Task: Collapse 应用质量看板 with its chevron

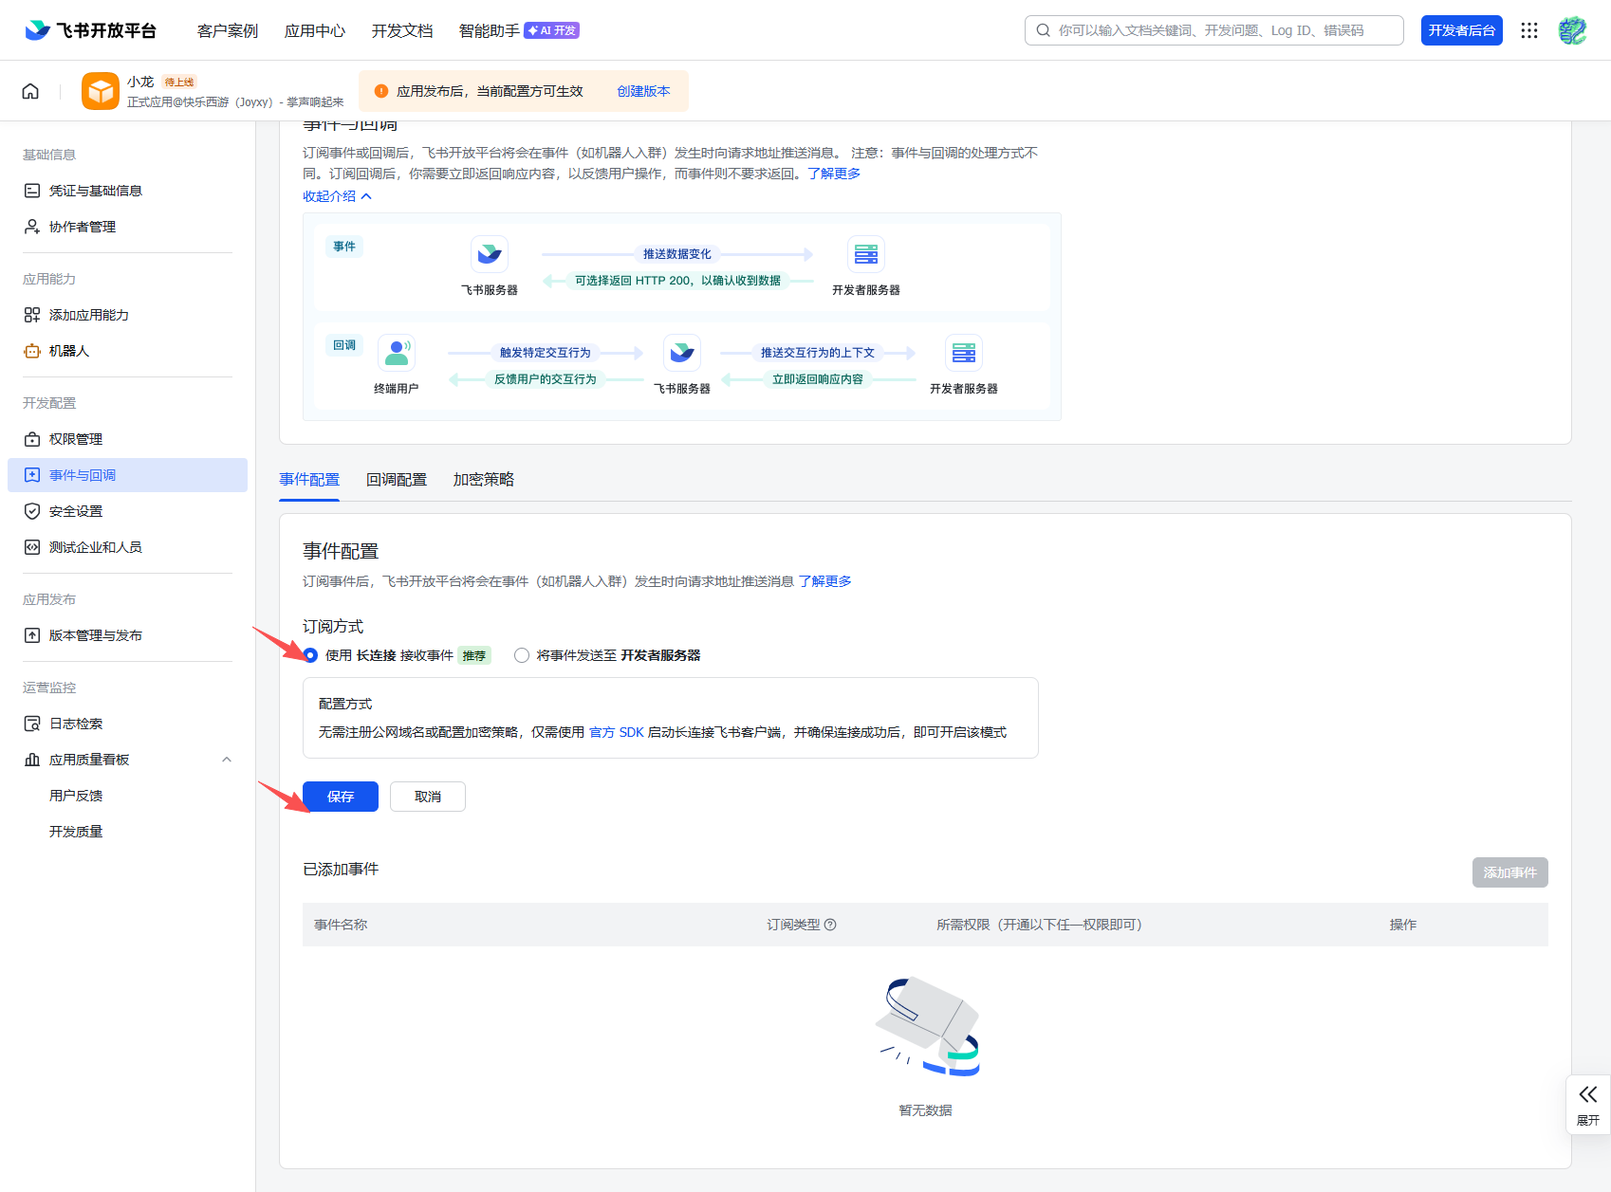Action: (x=227, y=760)
